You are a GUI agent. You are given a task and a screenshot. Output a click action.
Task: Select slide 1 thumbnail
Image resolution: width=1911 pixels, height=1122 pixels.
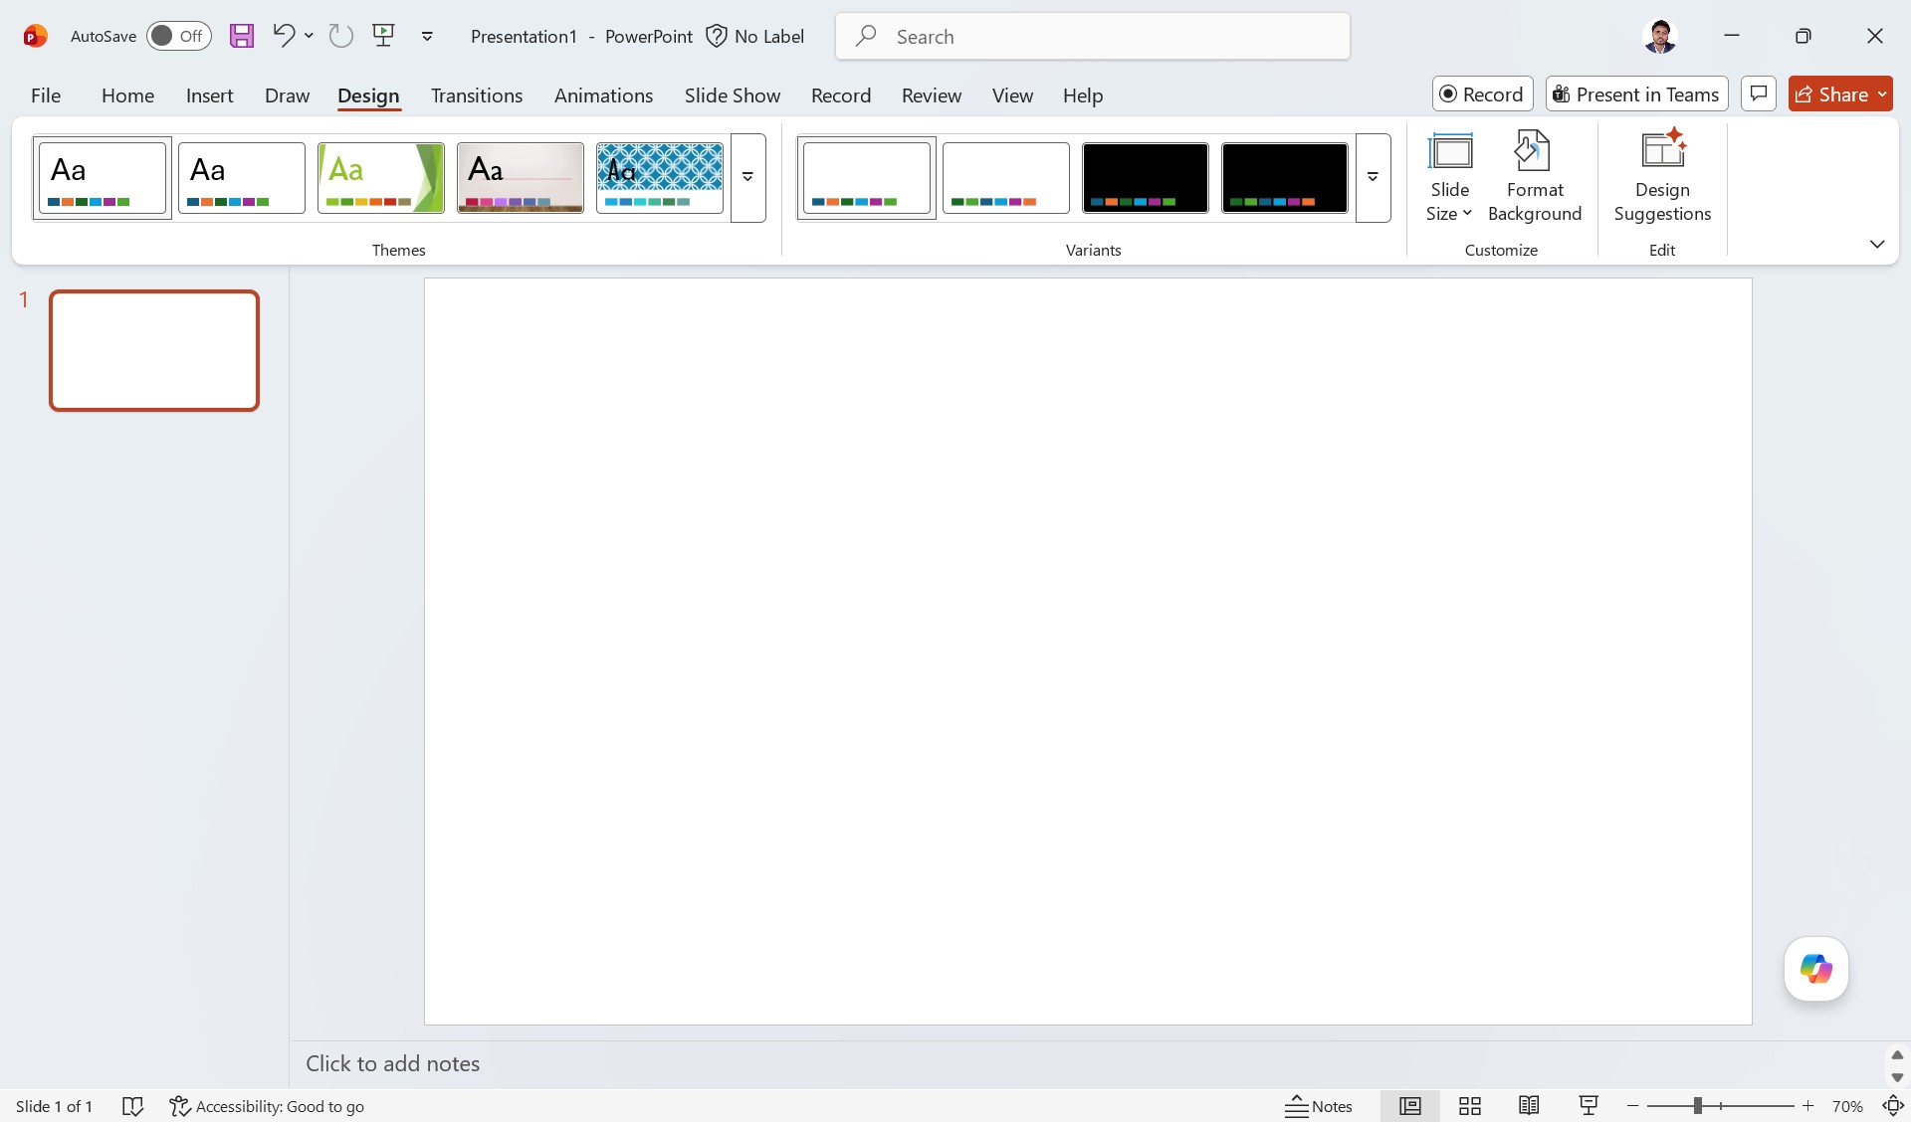point(154,350)
